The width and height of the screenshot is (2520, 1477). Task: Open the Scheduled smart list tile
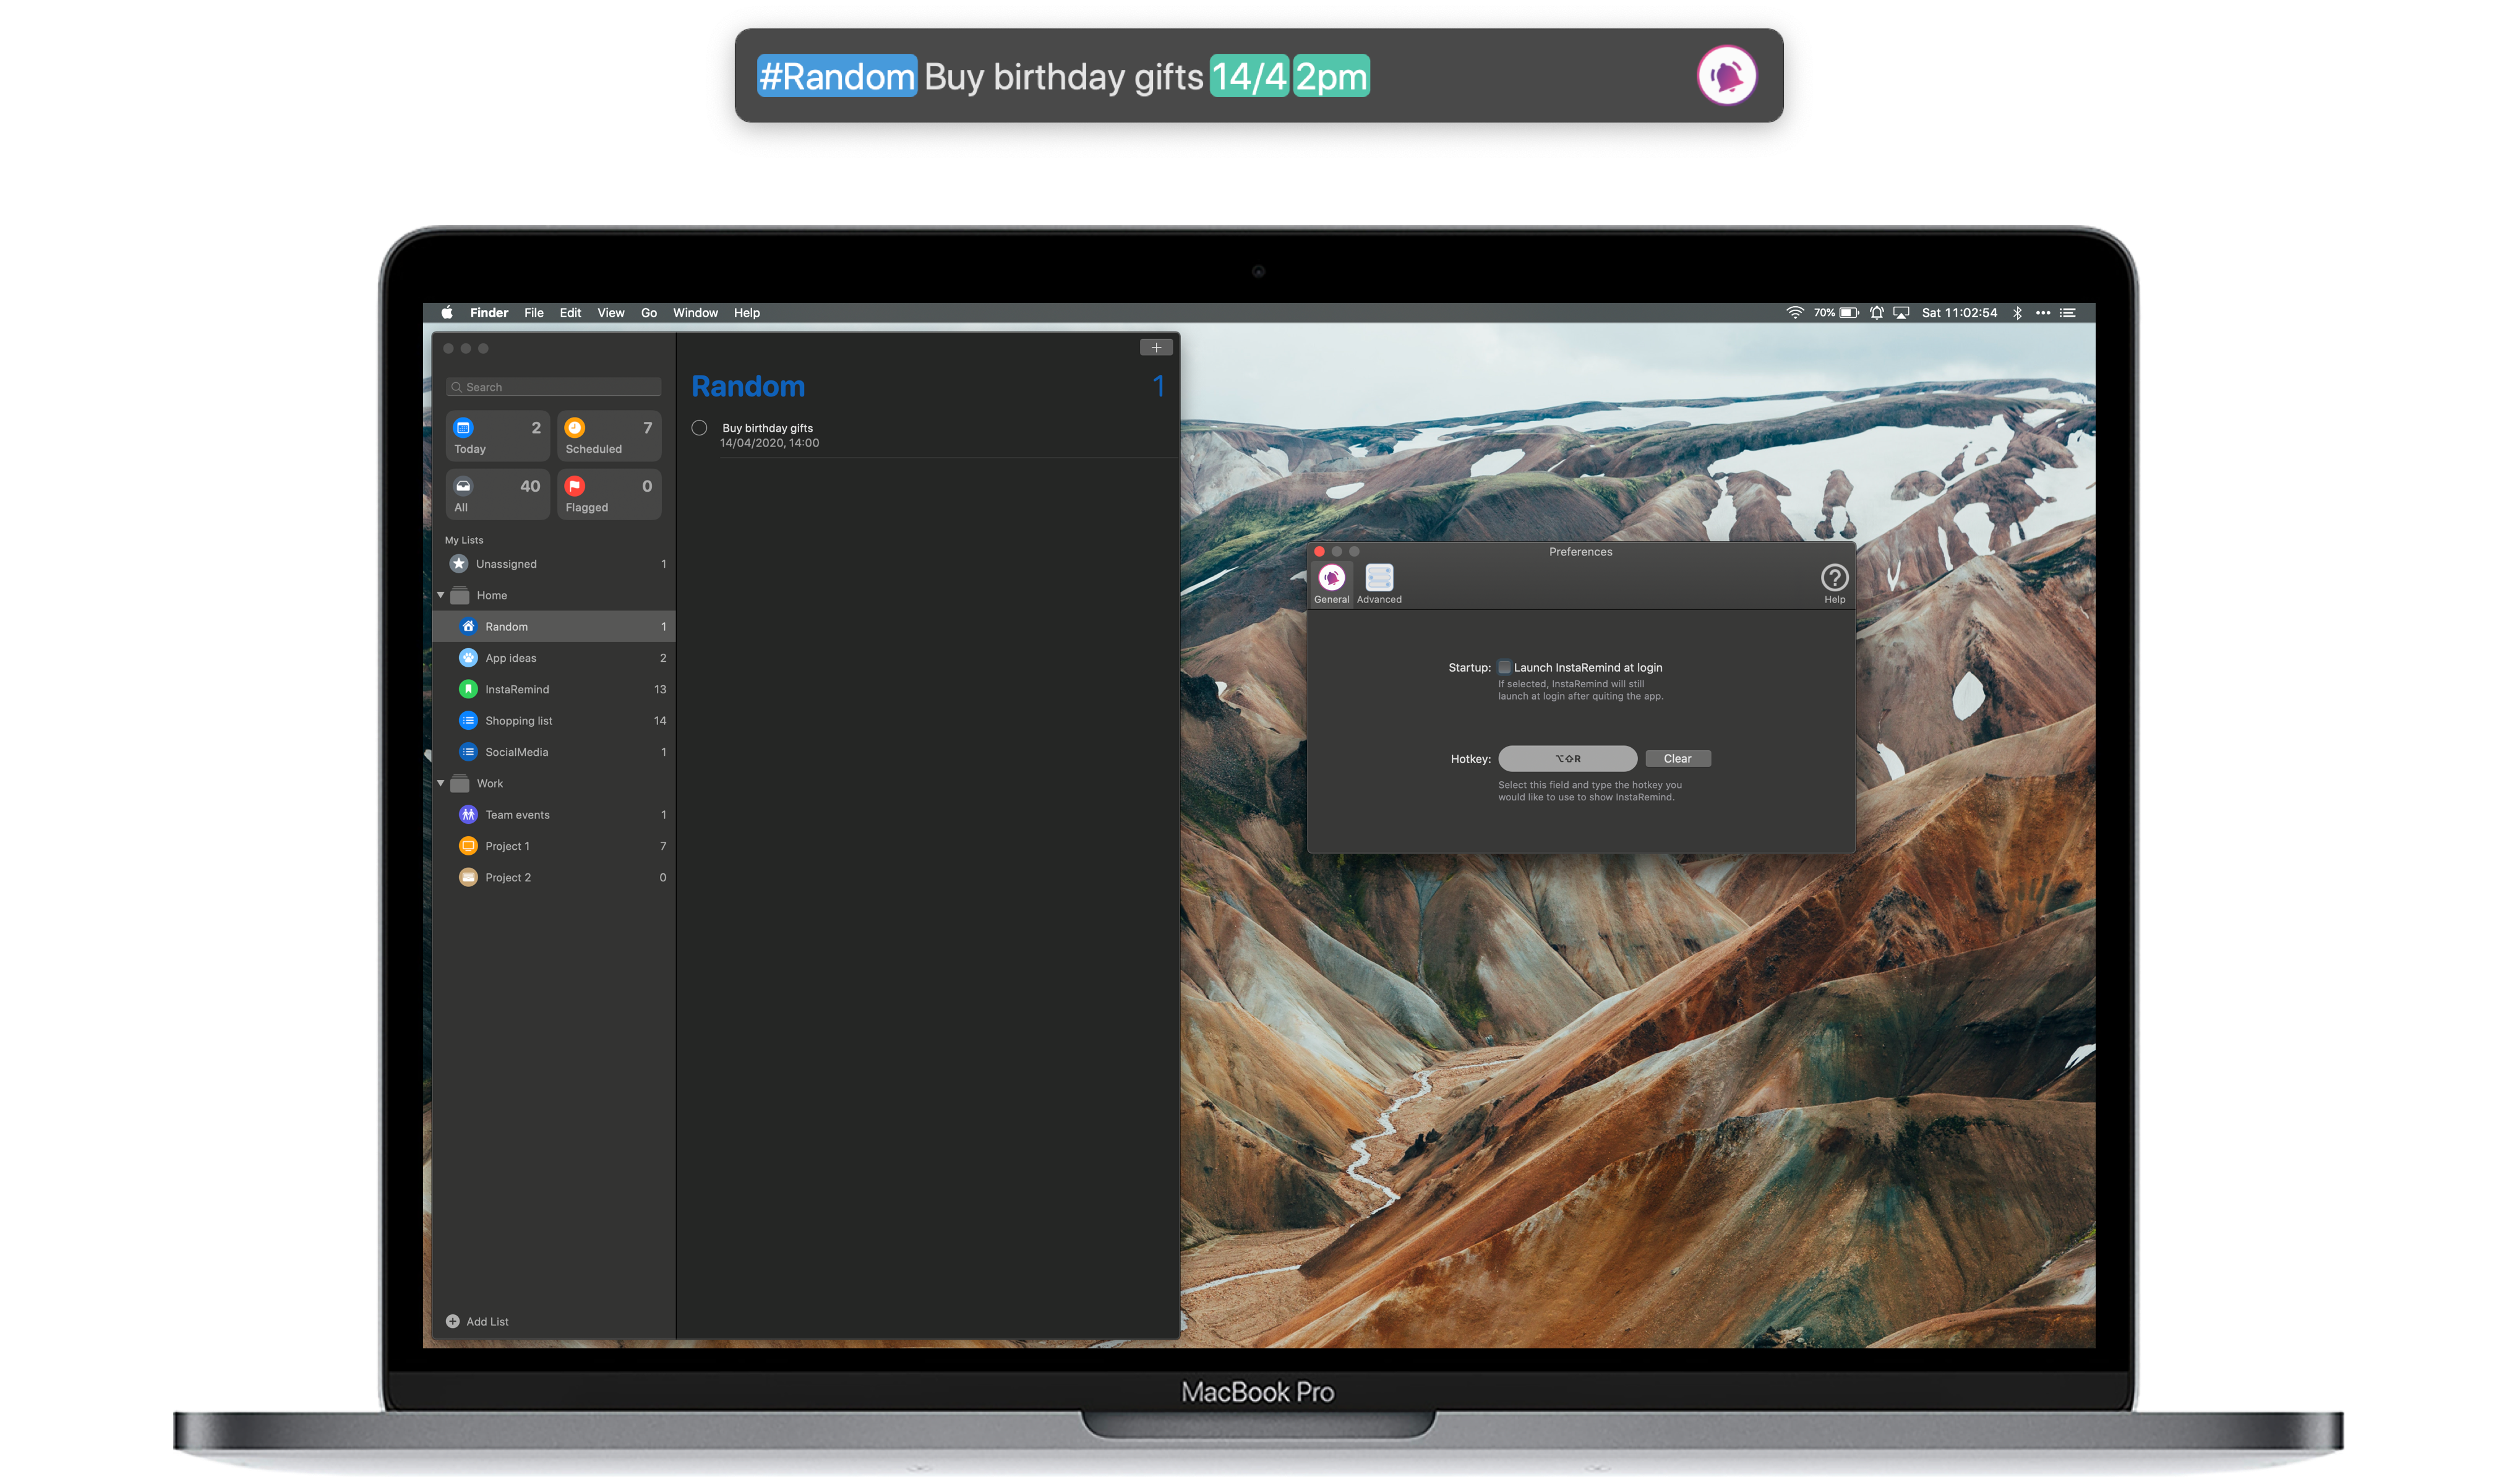[x=609, y=436]
